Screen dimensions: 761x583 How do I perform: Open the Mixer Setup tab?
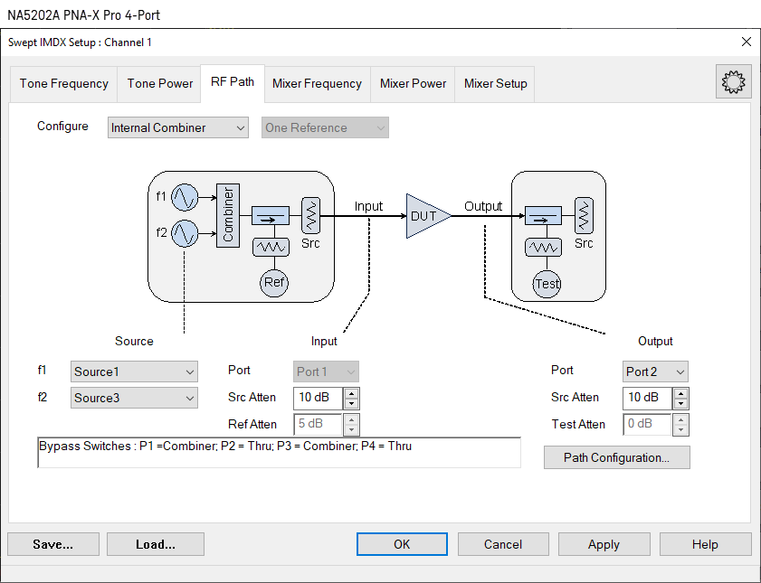coord(495,83)
